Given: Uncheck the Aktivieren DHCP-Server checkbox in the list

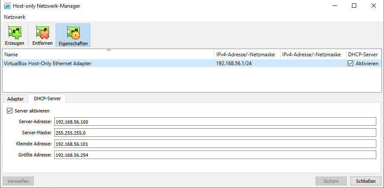Looking at the screenshot, I should coord(351,64).
